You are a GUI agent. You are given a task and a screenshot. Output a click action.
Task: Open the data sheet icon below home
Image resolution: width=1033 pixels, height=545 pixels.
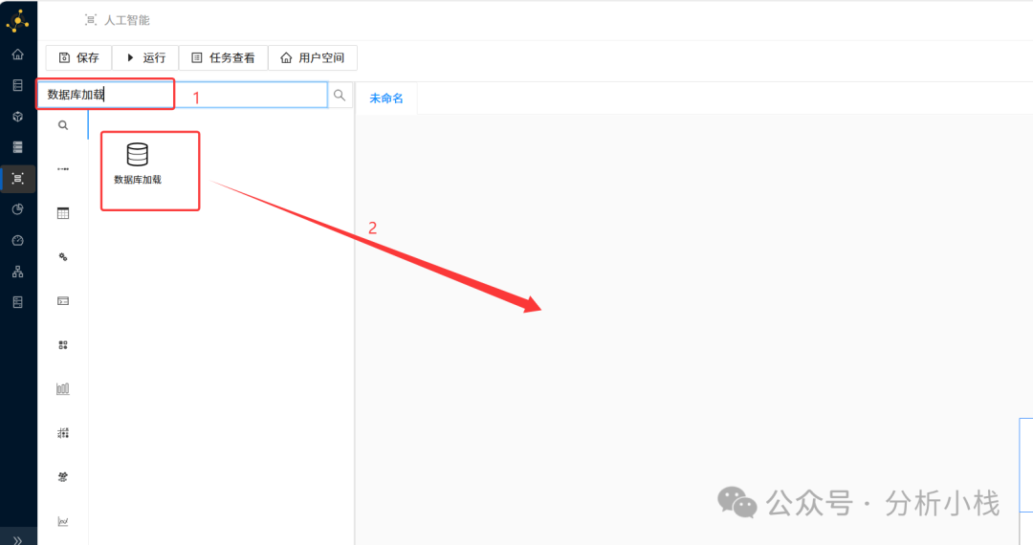pyautogui.click(x=18, y=85)
